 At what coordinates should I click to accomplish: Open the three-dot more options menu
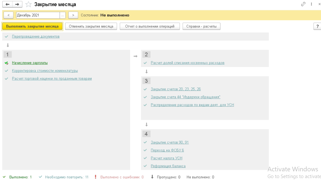coord(311,4)
